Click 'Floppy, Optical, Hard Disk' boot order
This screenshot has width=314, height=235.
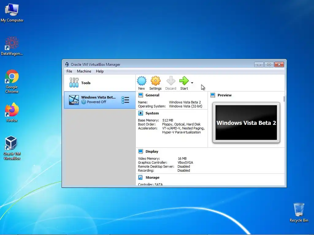tap(181, 124)
